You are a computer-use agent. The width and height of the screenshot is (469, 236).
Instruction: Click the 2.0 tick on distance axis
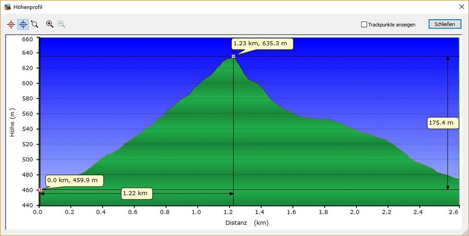[355, 212]
